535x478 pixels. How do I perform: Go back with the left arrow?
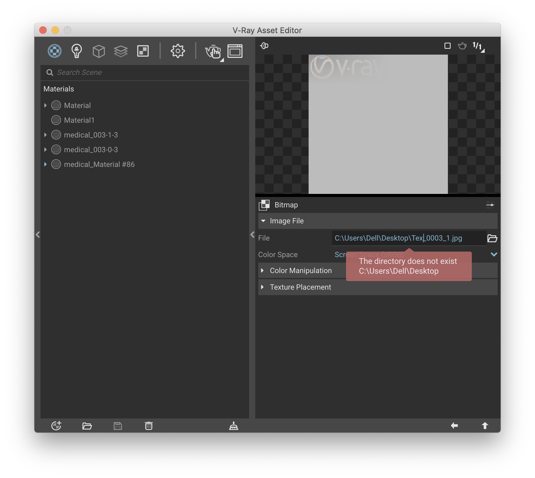click(x=454, y=426)
